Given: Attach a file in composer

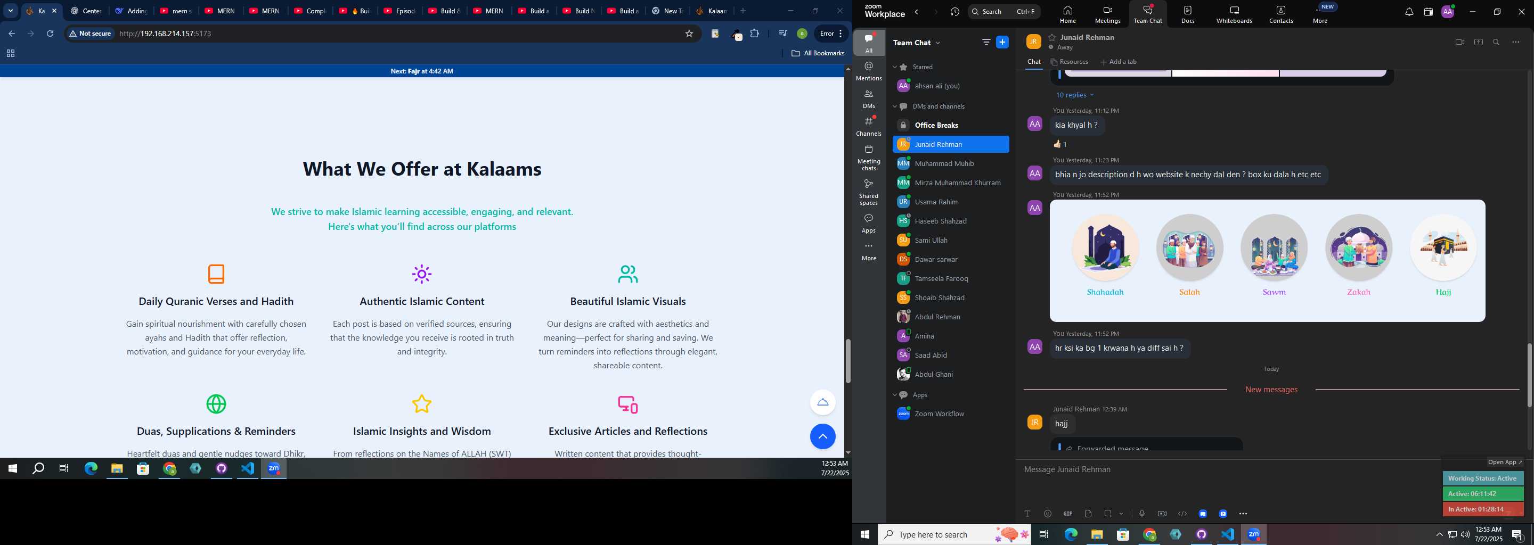Looking at the screenshot, I should coord(1088,514).
